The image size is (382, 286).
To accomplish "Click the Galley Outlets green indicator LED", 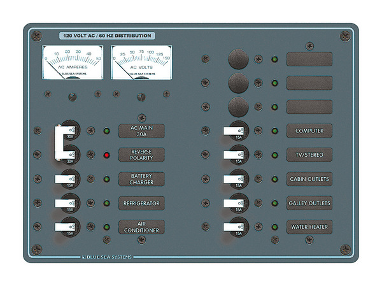I will pos(274,203).
